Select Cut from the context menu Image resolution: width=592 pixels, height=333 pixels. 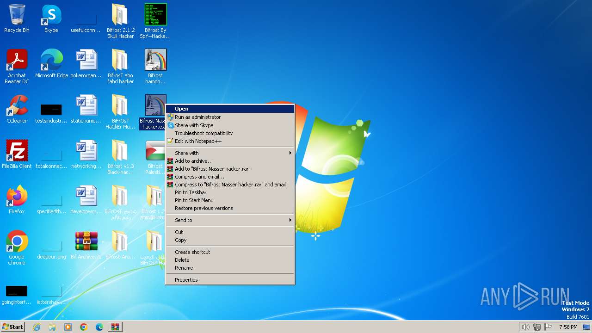click(230, 232)
